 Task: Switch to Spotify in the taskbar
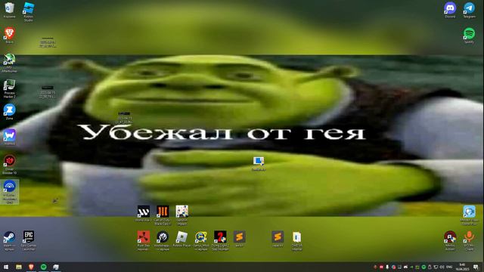pyautogui.click(x=44, y=267)
